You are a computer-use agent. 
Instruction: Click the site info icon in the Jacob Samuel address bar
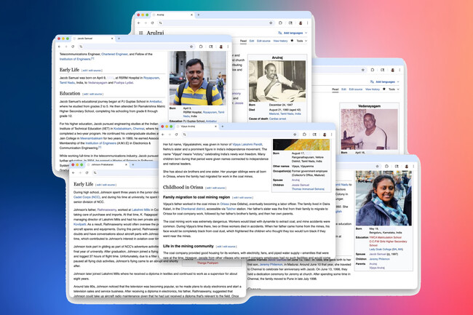pyautogui.click(x=81, y=47)
